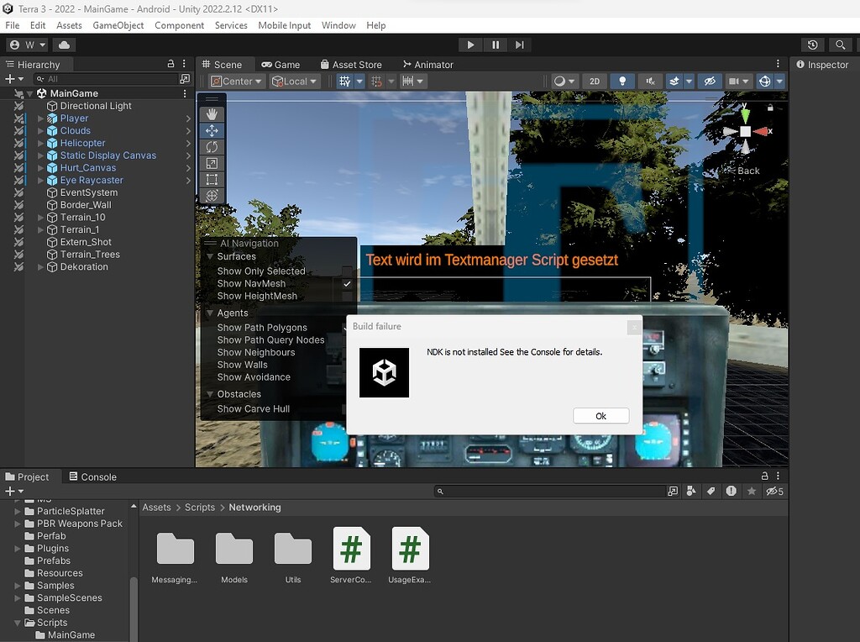Click the Play button to start game
The image size is (860, 642).
coord(470,45)
